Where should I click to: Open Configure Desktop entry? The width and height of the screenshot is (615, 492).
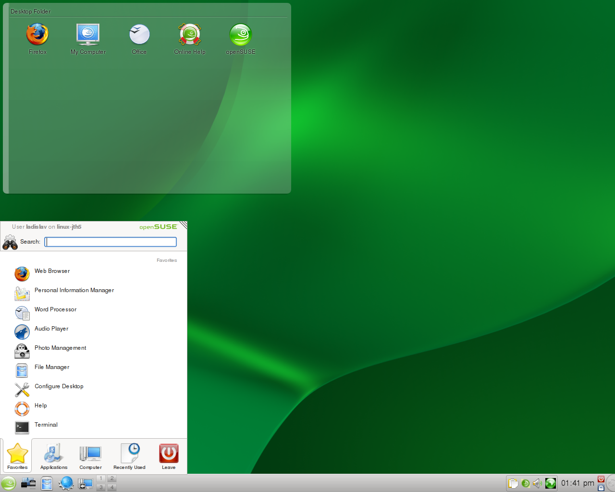pos(94,389)
